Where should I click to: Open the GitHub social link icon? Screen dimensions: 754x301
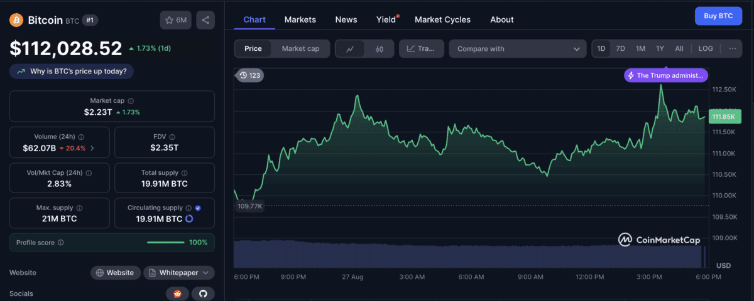(x=203, y=293)
